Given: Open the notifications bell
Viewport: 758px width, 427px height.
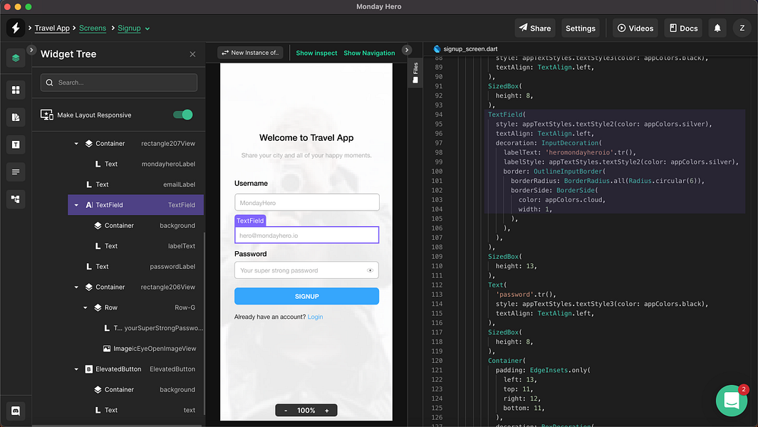Looking at the screenshot, I should click(x=717, y=28).
